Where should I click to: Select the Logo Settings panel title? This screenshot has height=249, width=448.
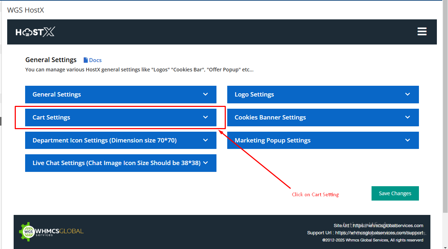254,94
